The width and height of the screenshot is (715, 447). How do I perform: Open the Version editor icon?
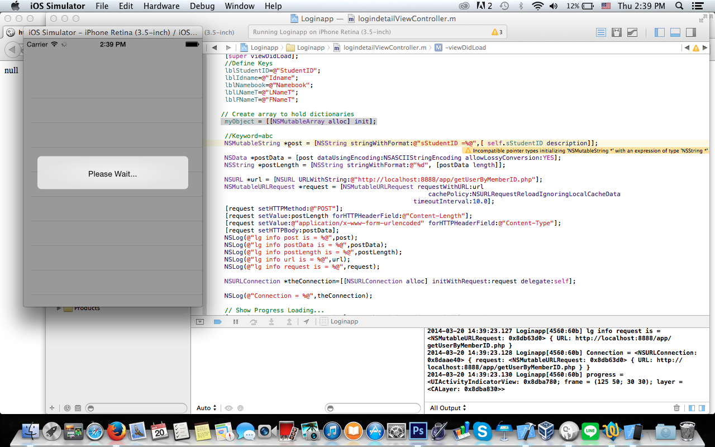coord(632,32)
